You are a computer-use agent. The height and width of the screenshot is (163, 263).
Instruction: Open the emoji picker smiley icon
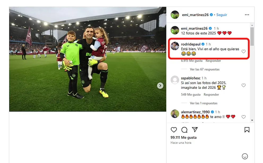click(245, 156)
